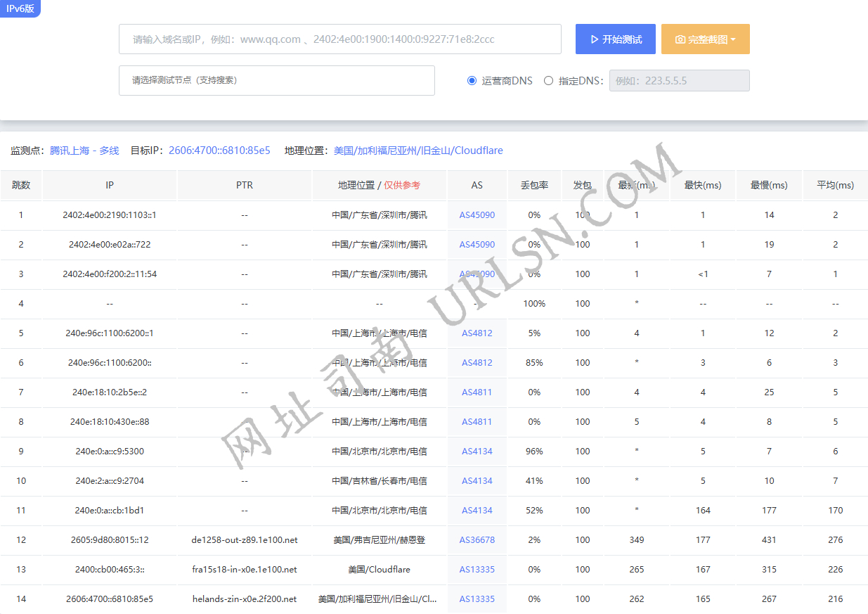Click the PTR column header
This screenshot has width=868, height=614.
click(x=245, y=185)
